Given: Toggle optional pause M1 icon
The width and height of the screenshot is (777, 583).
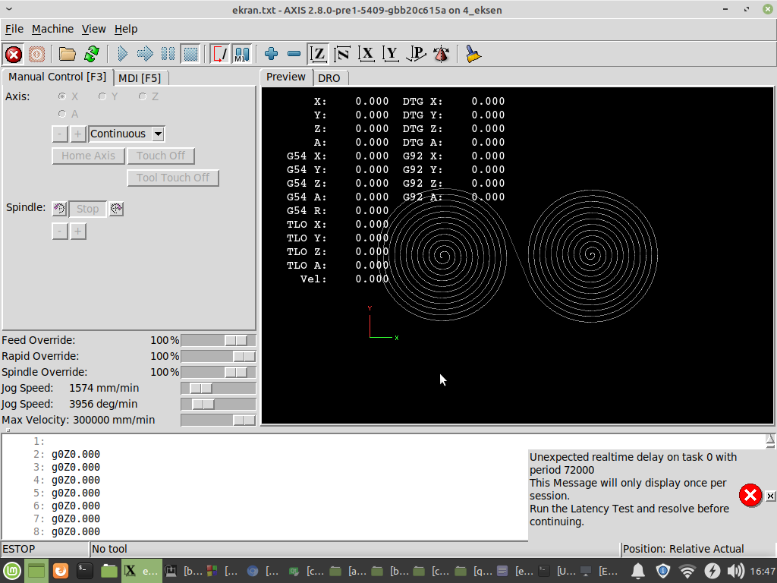Looking at the screenshot, I should pyautogui.click(x=242, y=54).
